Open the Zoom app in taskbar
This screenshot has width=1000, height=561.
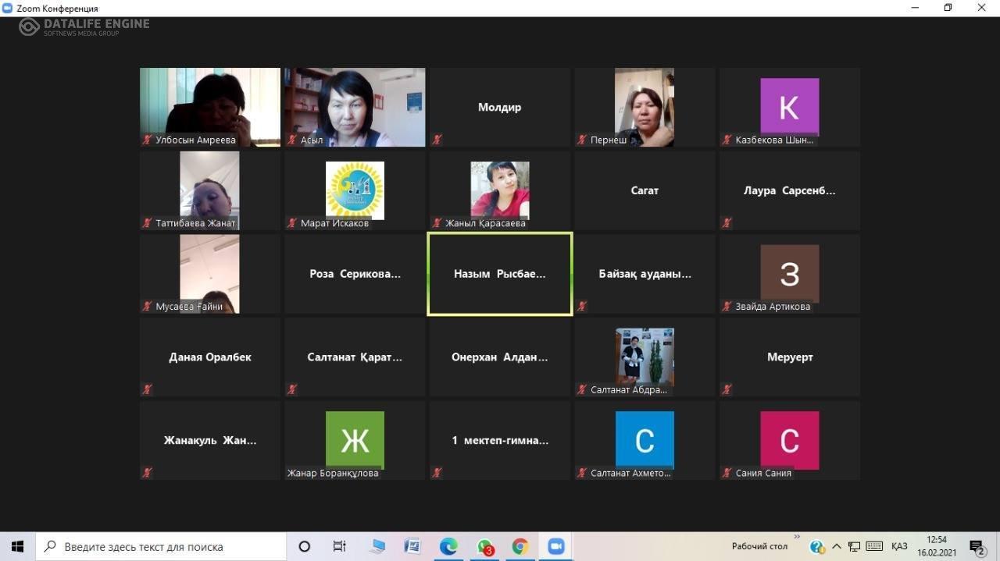pyautogui.click(x=555, y=546)
